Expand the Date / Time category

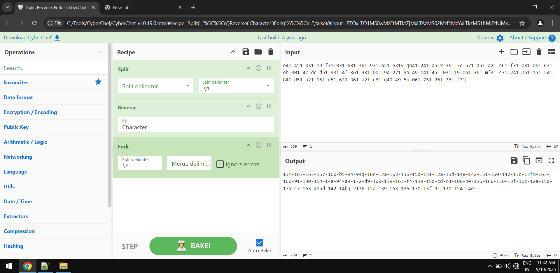point(54,201)
